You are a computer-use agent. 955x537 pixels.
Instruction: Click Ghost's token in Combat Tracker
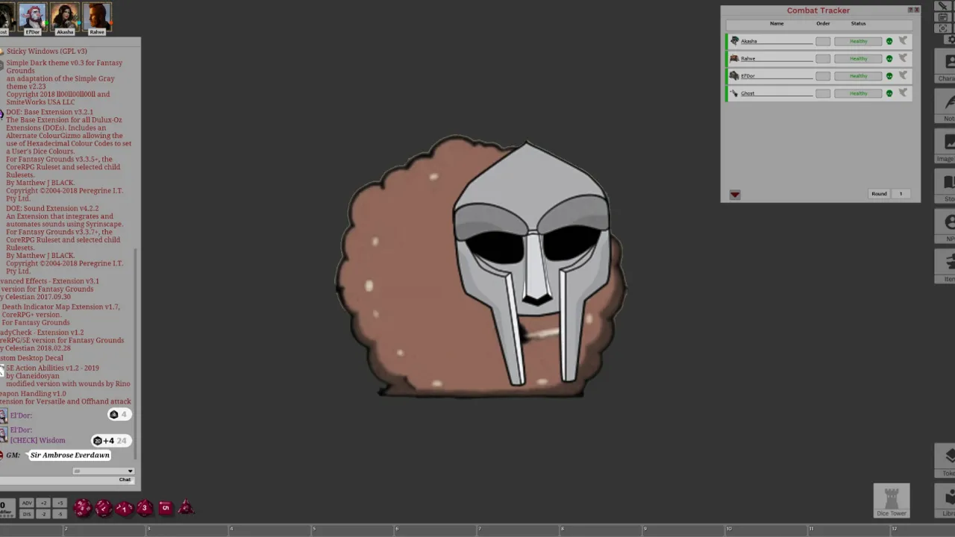734,93
